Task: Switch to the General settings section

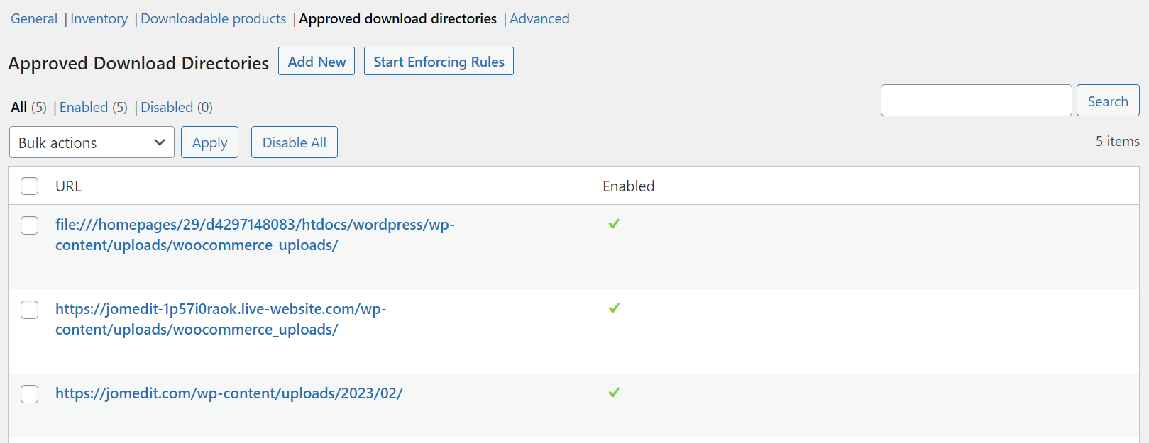Action: (34, 18)
